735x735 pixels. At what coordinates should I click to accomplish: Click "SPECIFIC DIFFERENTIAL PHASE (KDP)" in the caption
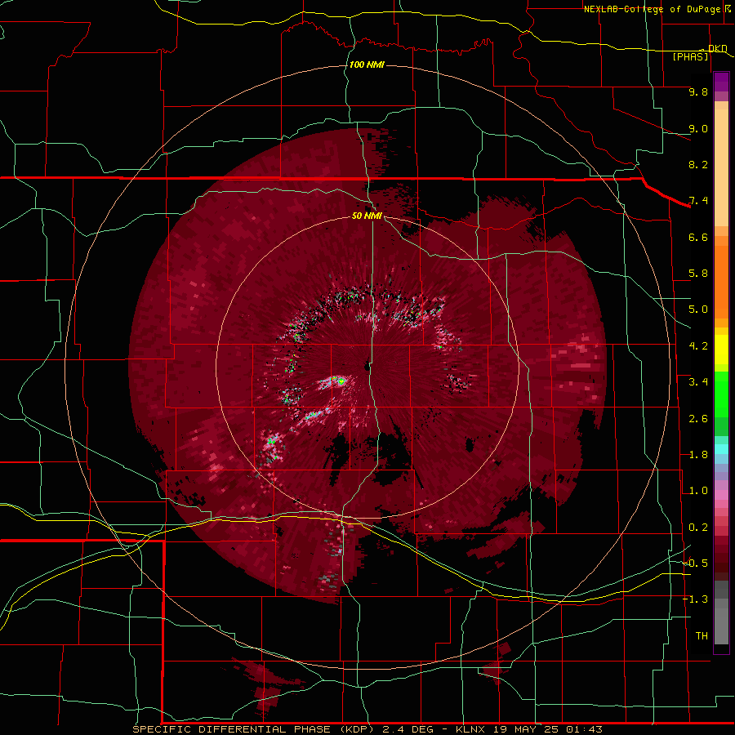pyautogui.click(x=252, y=729)
